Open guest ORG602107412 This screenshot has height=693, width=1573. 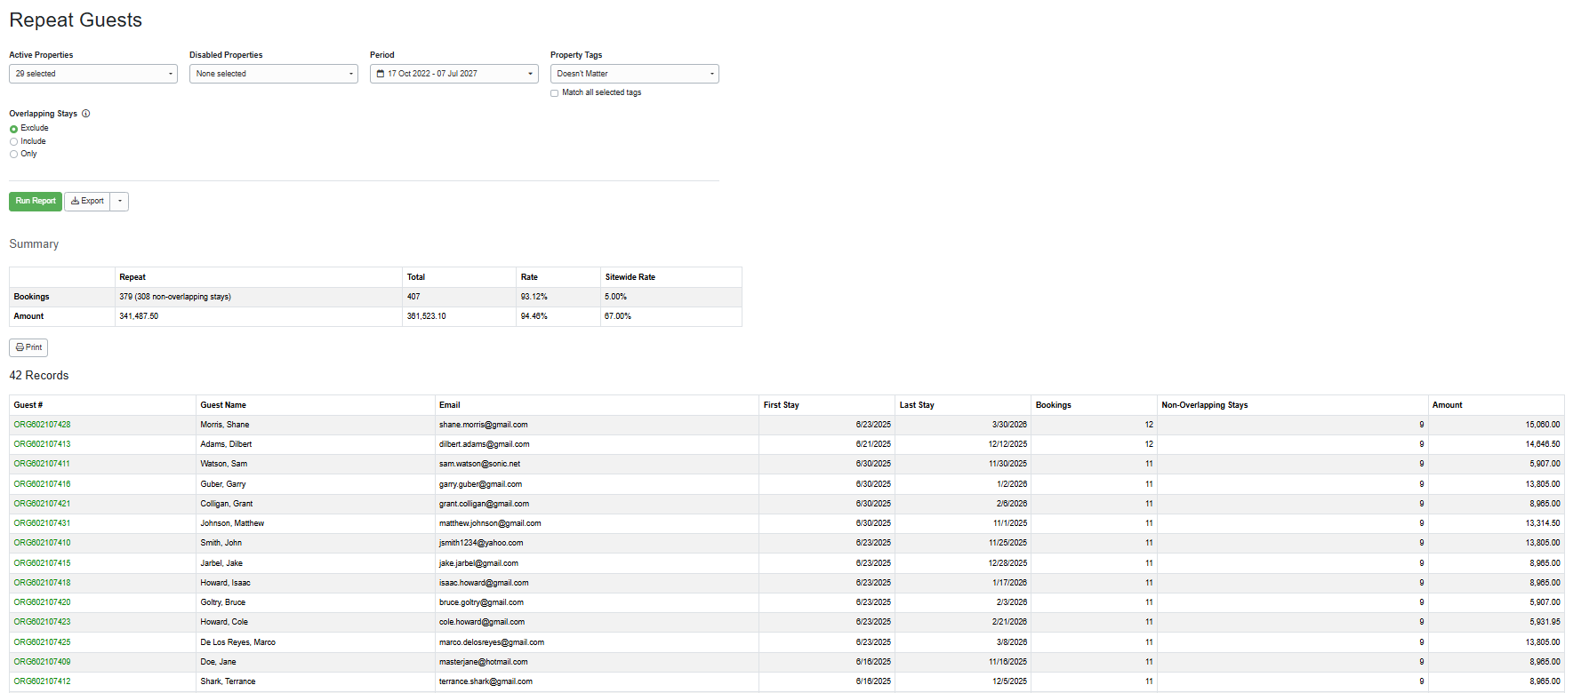click(42, 681)
